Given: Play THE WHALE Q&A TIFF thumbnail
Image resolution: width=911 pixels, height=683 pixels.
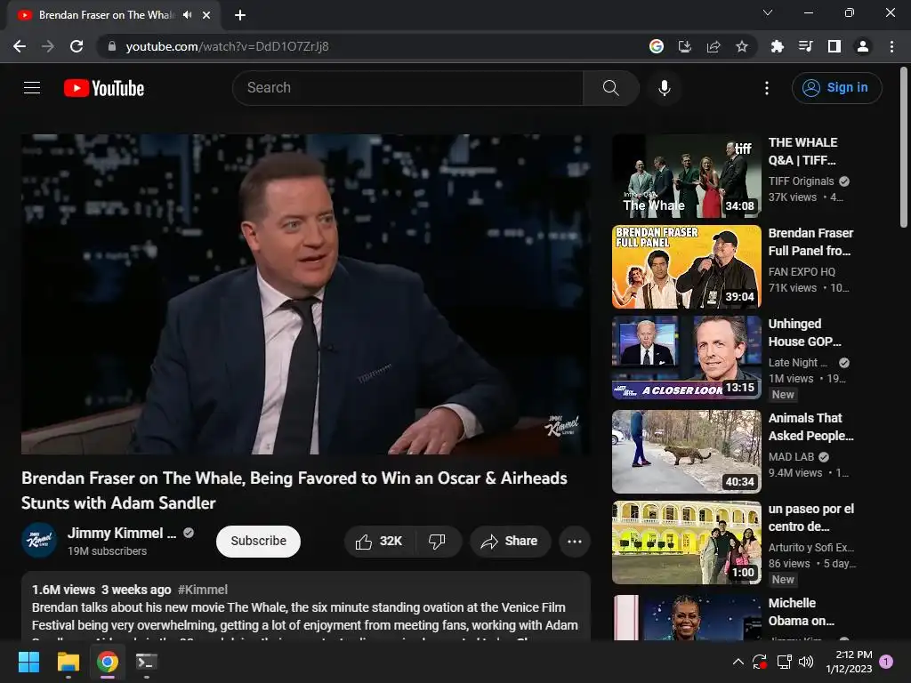Looking at the screenshot, I should point(687,177).
